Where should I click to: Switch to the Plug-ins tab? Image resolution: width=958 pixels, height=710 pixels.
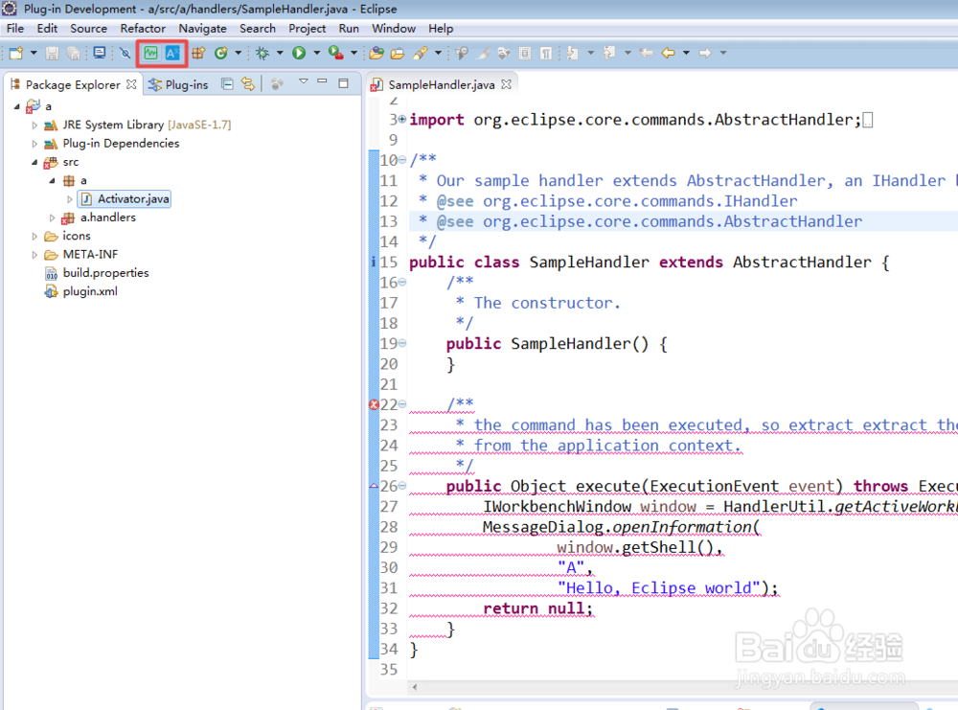178,85
